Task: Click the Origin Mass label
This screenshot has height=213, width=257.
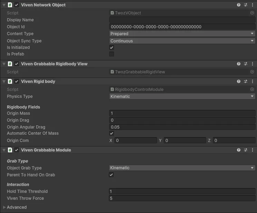Action: point(19,113)
